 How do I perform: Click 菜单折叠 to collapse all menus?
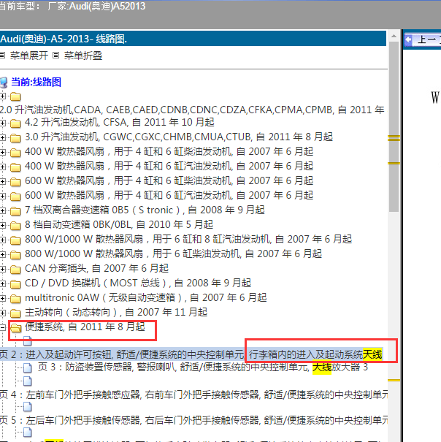[x=83, y=56]
